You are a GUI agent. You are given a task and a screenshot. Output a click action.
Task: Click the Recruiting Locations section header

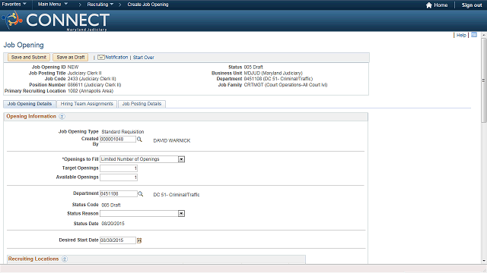coord(33,259)
